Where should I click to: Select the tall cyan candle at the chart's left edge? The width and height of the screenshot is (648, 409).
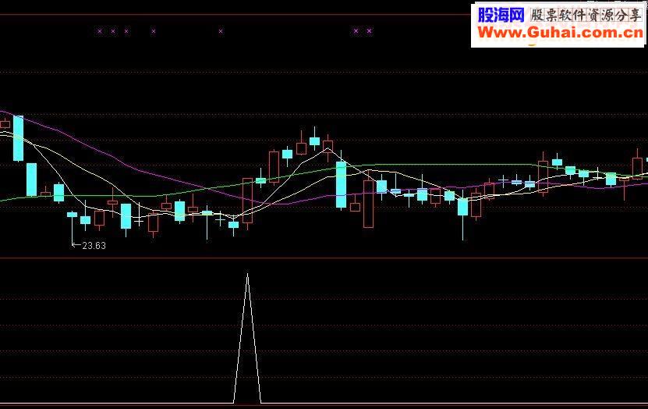tap(18, 138)
